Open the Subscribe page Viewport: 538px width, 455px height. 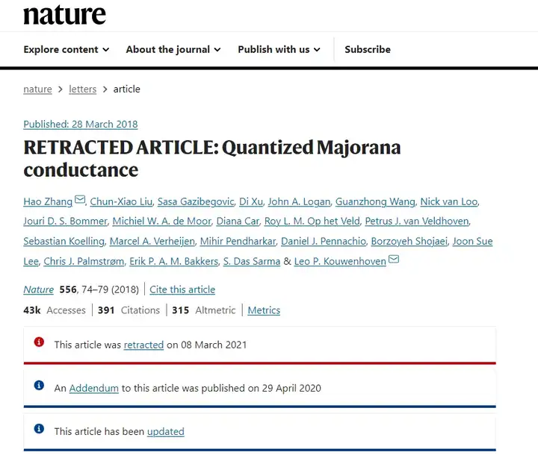coord(368,49)
